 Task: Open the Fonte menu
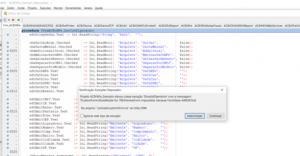21,8
